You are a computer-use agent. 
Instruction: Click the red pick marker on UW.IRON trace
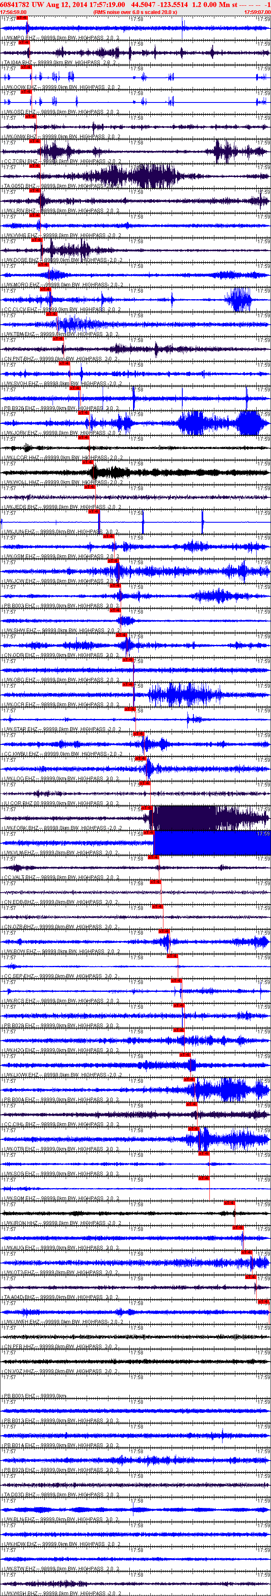230,1204
